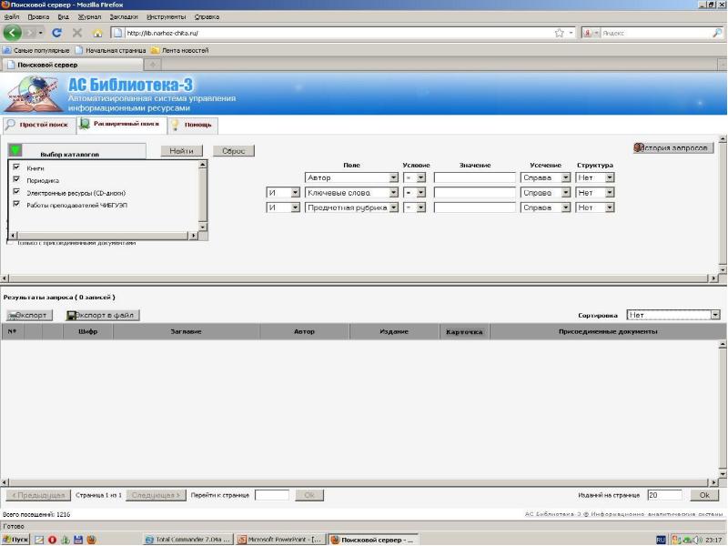Toggle the Периодика catalog checkbox
The width and height of the screenshot is (728, 546).
pyautogui.click(x=16, y=179)
